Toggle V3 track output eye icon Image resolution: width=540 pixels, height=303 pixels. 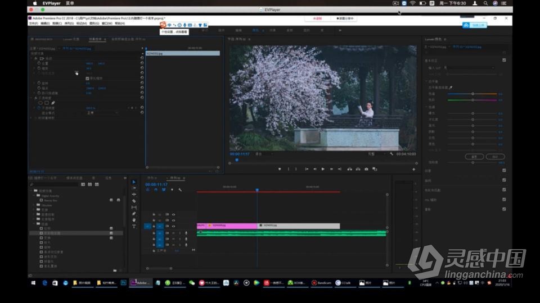(174, 214)
